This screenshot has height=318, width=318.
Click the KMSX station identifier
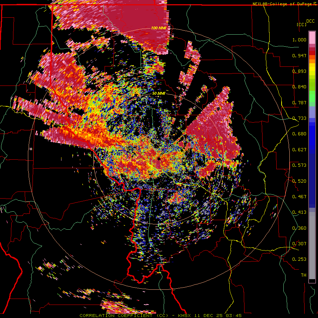[x=184, y=316]
